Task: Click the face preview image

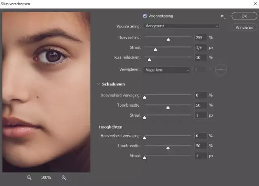Action: [x=46, y=92]
